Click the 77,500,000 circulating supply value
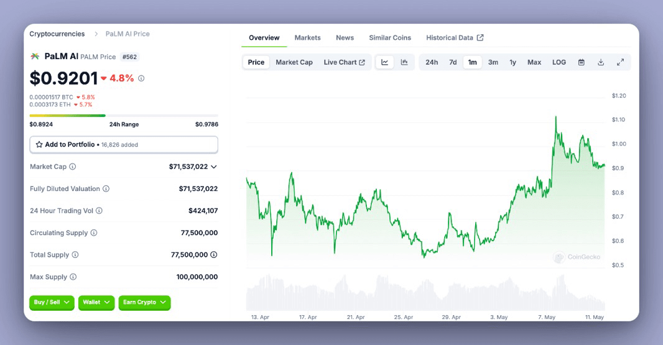 tap(199, 232)
